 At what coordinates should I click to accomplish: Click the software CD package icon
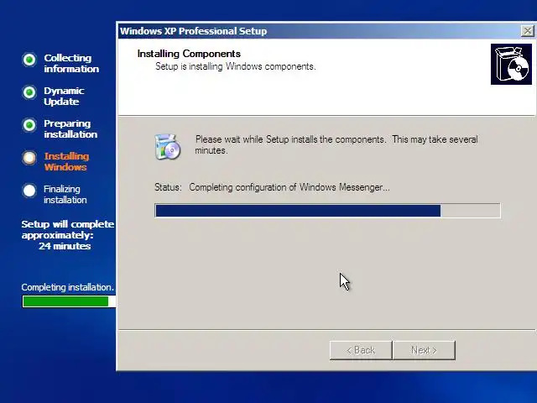(168, 147)
